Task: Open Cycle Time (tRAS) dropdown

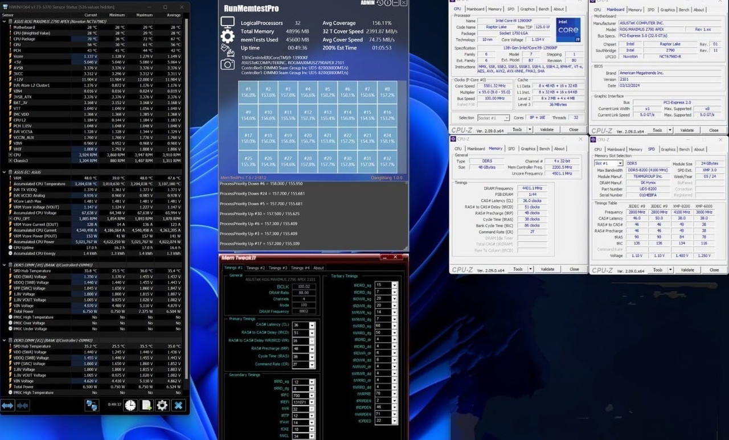Action: [x=312, y=356]
